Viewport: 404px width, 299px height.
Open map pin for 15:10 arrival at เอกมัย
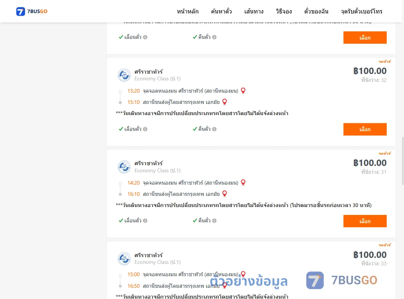pyautogui.click(x=224, y=102)
